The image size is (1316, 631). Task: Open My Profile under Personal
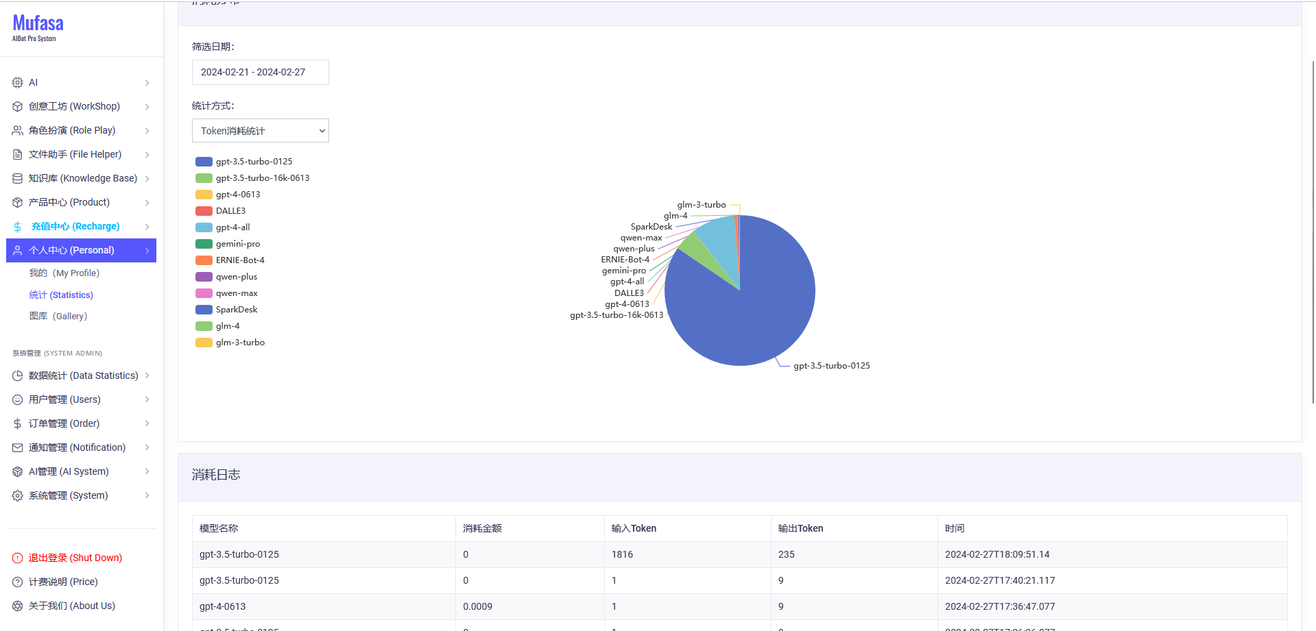click(64, 273)
